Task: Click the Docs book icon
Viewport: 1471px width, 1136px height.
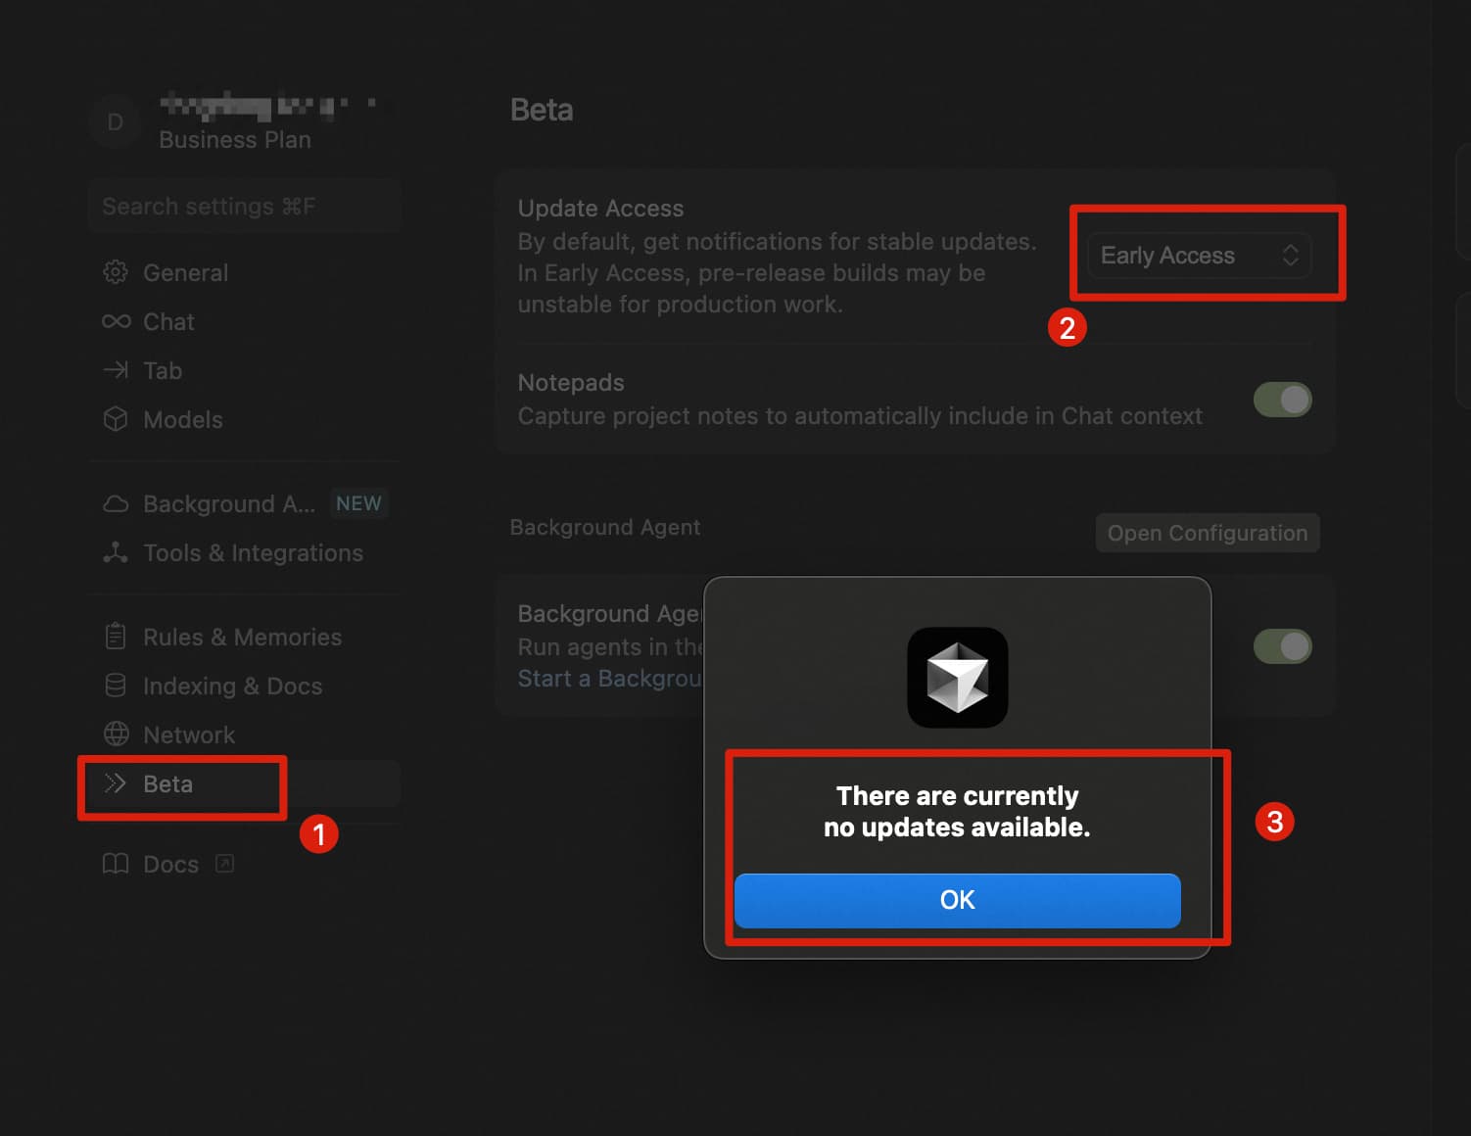Action: tap(116, 864)
